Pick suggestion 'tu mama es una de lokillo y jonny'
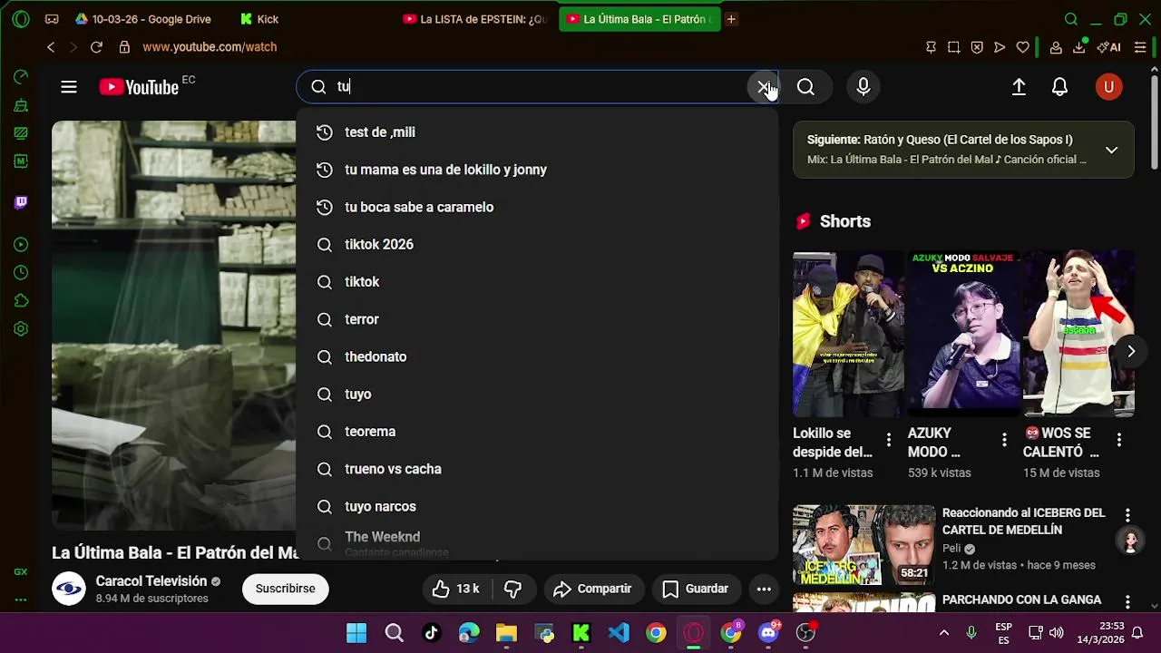This screenshot has width=1161, height=653. coord(537,170)
